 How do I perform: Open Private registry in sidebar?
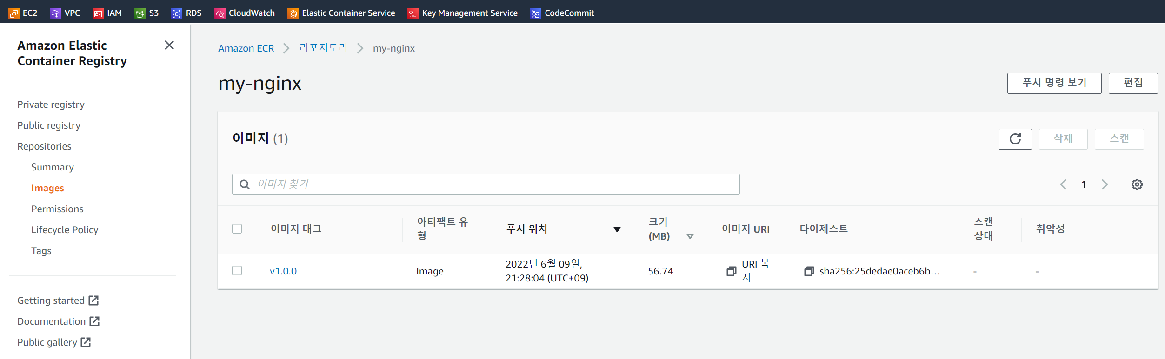[51, 104]
